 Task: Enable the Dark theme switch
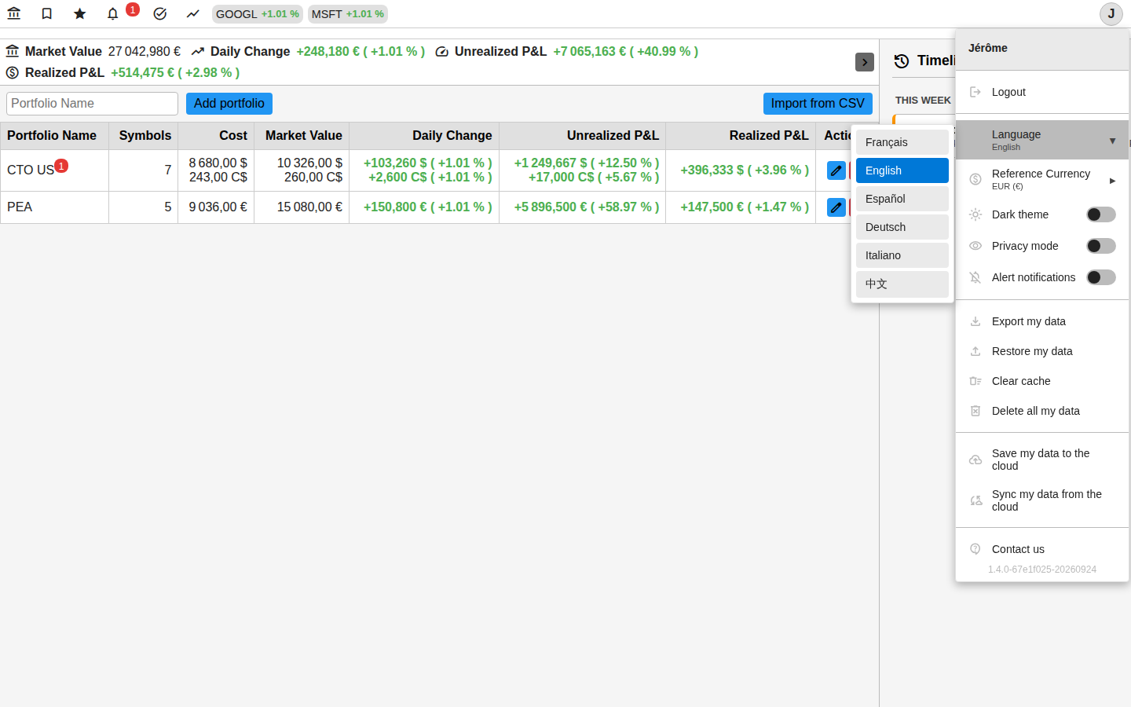1101,214
